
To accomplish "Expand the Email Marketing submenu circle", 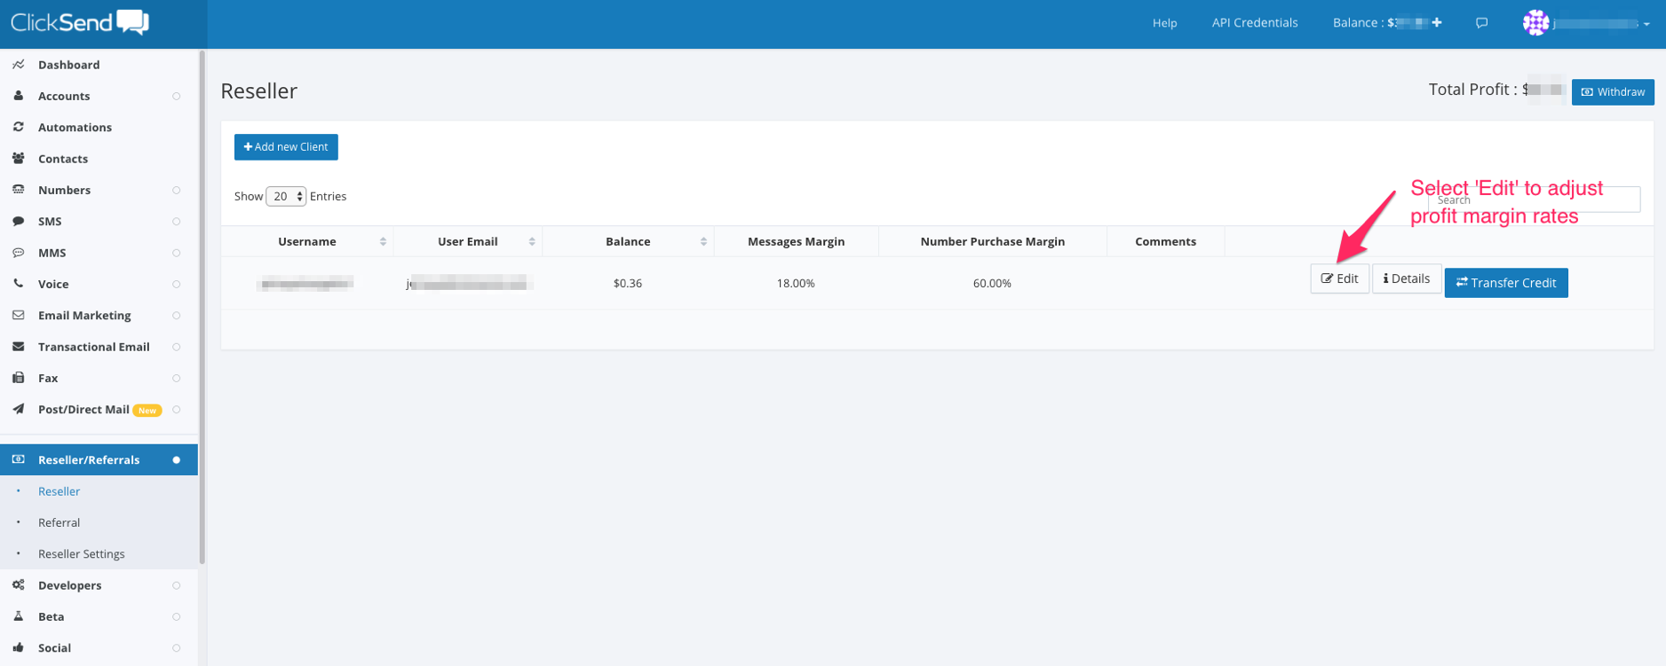I will pos(176,316).
